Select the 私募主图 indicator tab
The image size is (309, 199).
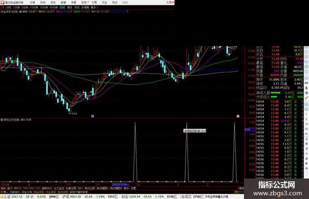71,188
